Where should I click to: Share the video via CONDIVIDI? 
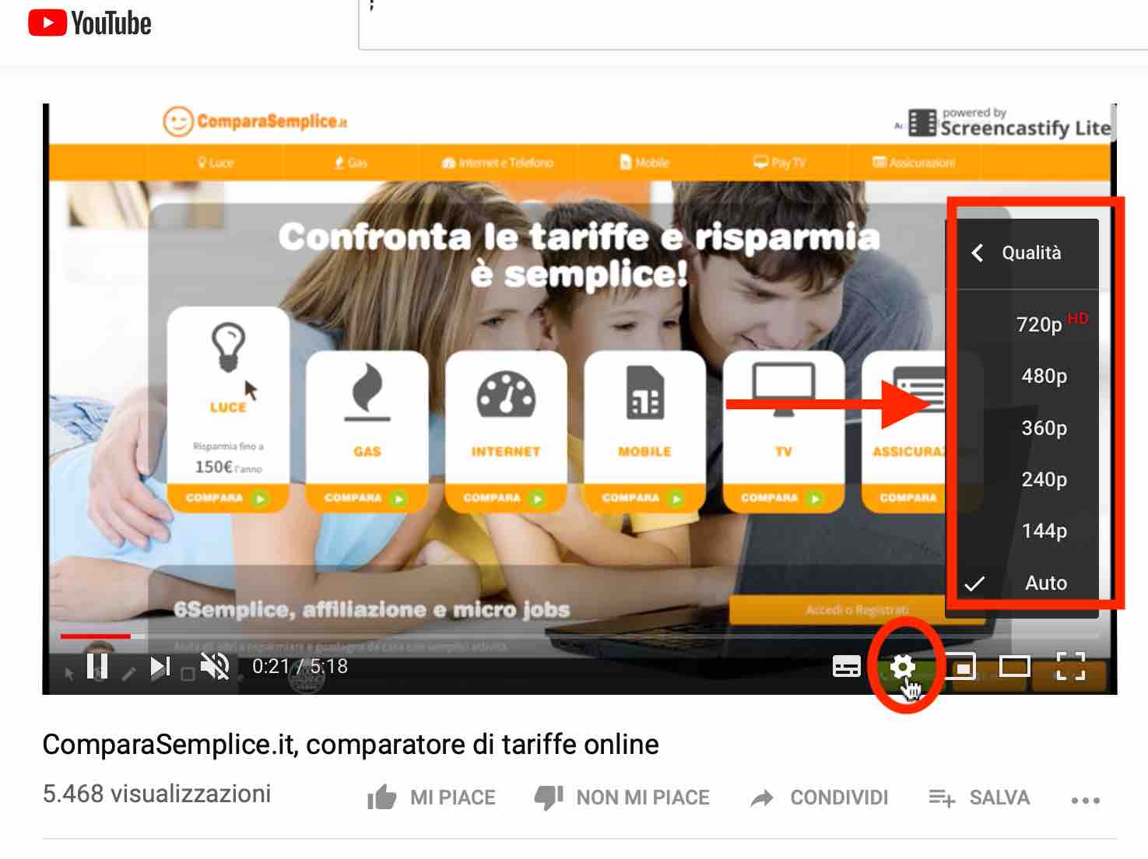pos(819,798)
